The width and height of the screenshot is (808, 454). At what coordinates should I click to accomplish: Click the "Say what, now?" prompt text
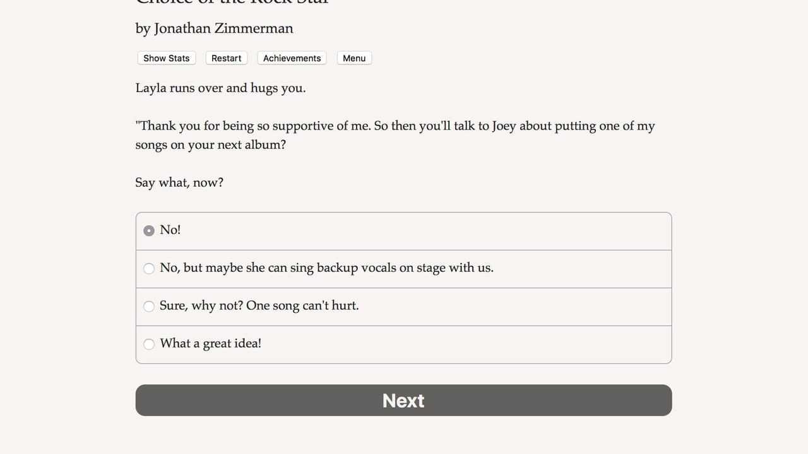pyautogui.click(x=179, y=183)
